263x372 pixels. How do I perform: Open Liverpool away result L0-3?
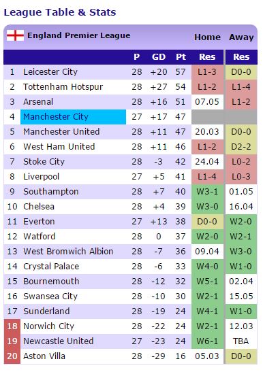[241, 177]
